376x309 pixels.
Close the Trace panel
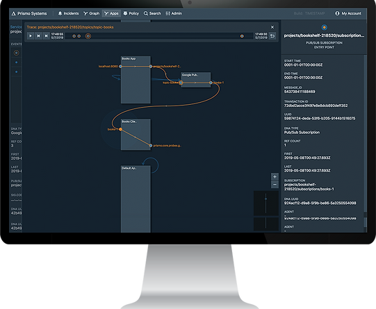click(272, 27)
